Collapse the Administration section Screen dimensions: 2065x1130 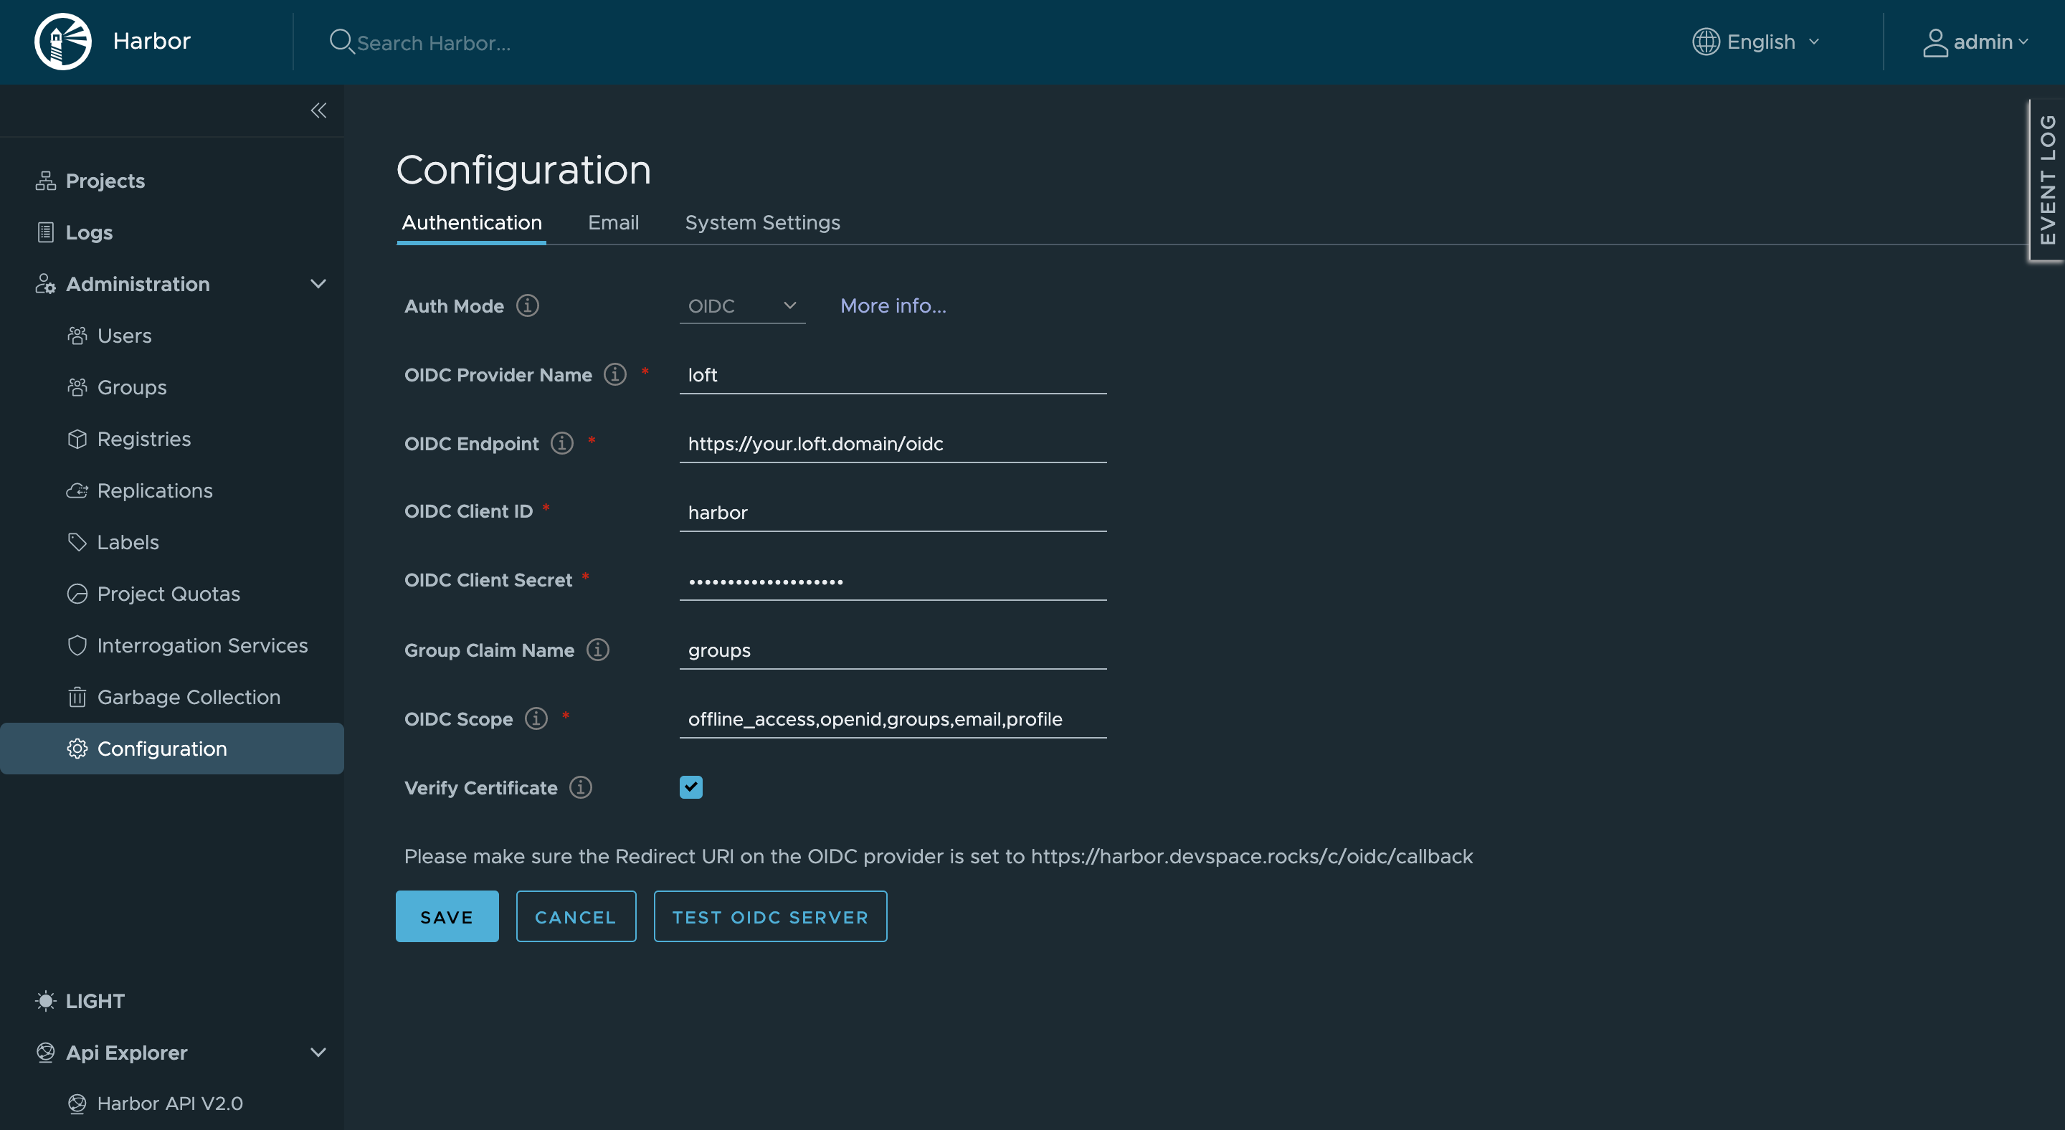coord(318,284)
